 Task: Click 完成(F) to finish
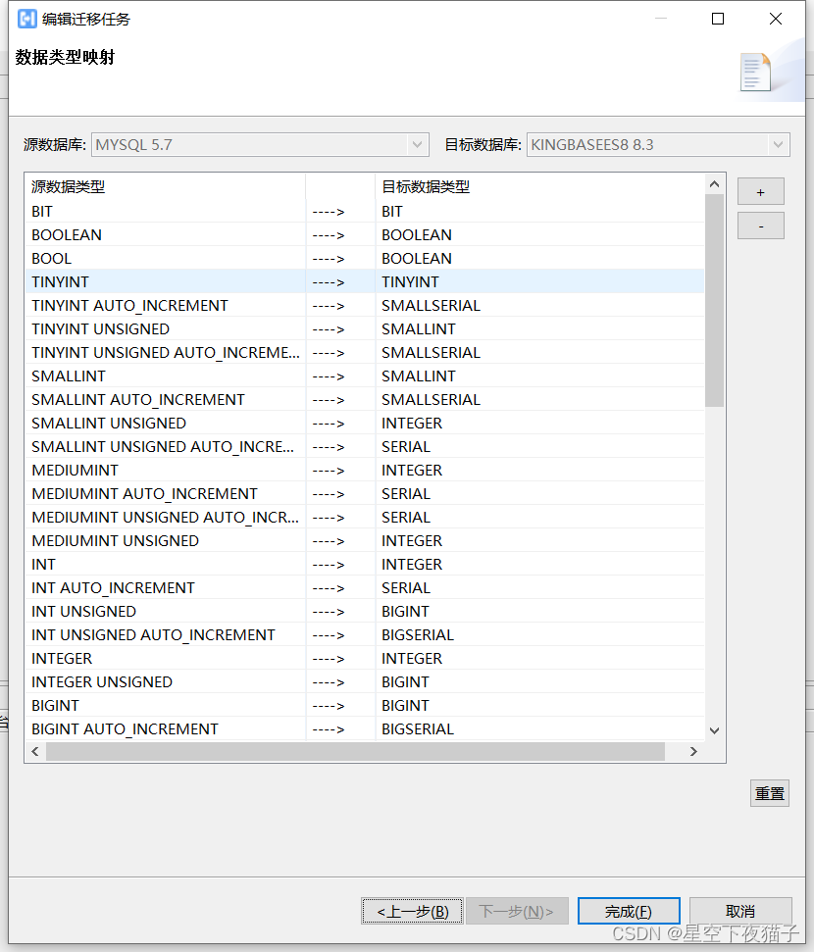coord(629,911)
